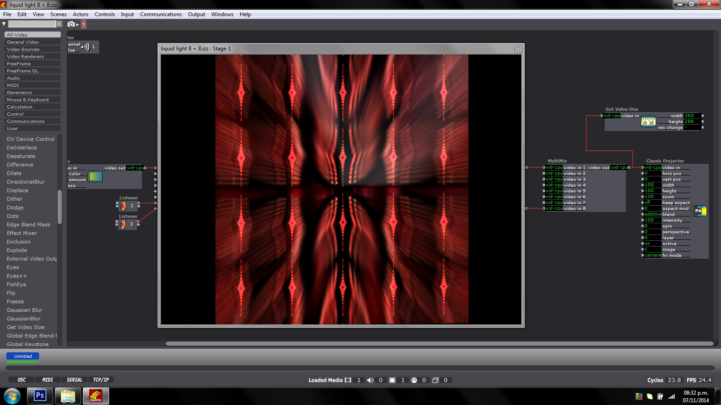Select the Video Sources actor category

tap(32, 49)
